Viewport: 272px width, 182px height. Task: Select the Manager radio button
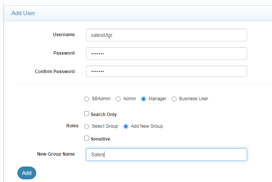(x=144, y=99)
